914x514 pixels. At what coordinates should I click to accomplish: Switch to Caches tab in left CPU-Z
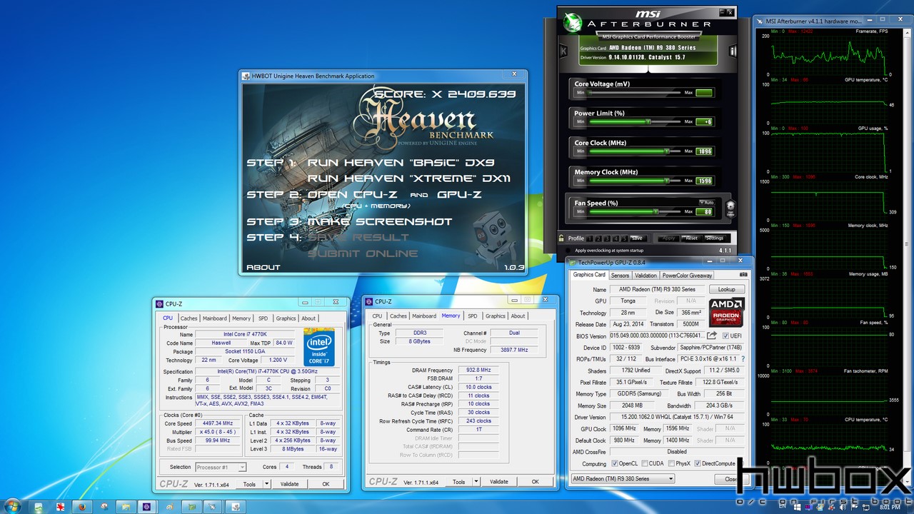click(189, 318)
